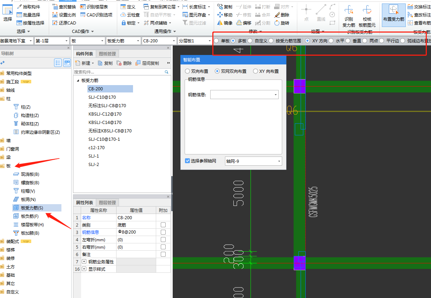Switch to the 图层管理 tab

pyautogui.click(x=107, y=203)
